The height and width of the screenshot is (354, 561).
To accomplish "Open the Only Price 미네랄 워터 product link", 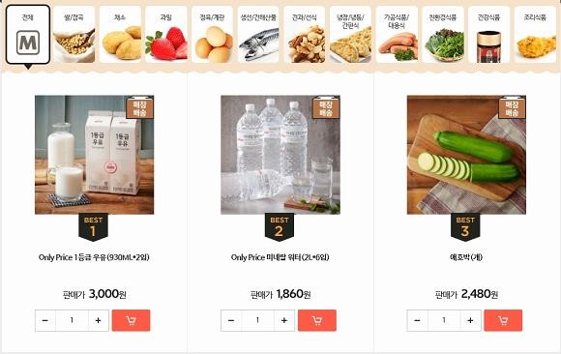I will (280, 257).
